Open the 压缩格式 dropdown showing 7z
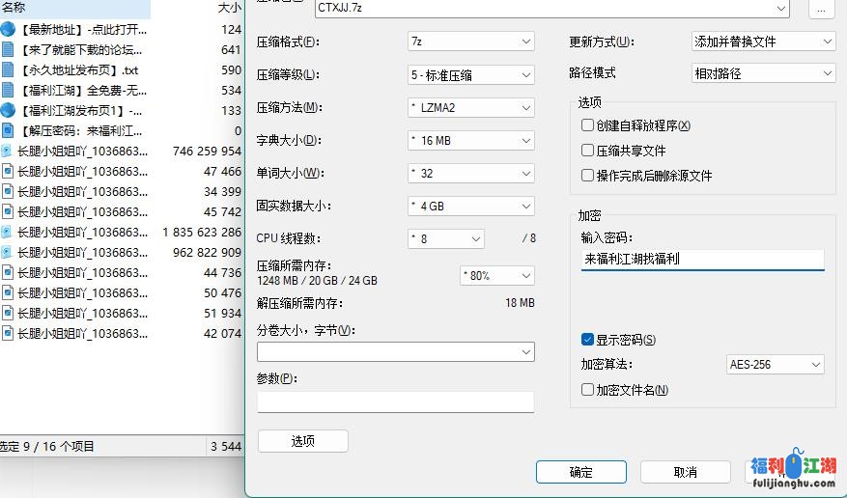This screenshot has width=847, height=498. pyautogui.click(x=470, y=42)
